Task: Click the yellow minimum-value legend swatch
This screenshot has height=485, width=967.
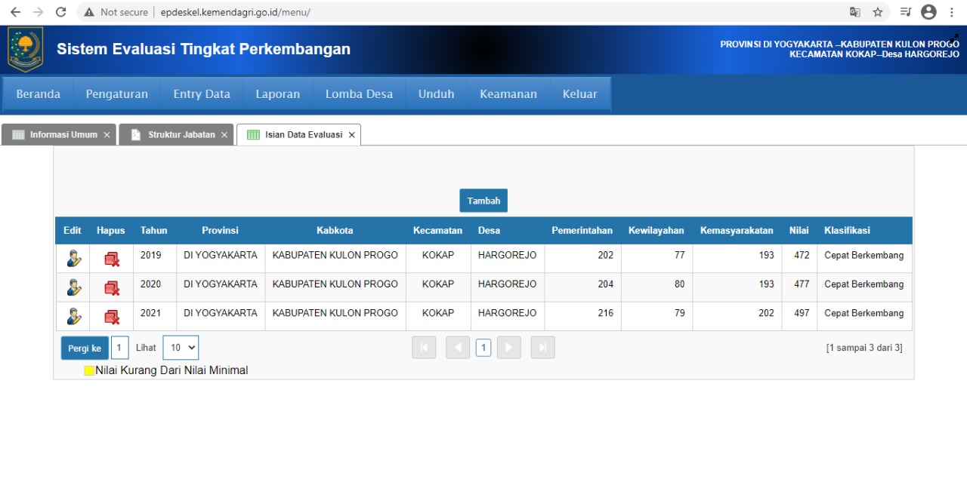Action: click(x=89, y=370)
